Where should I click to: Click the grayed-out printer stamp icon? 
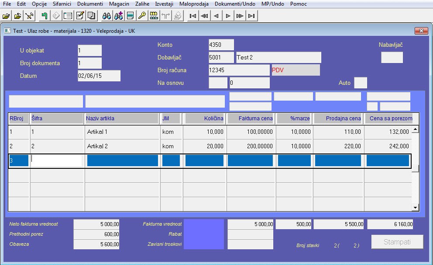pos(178,16)
